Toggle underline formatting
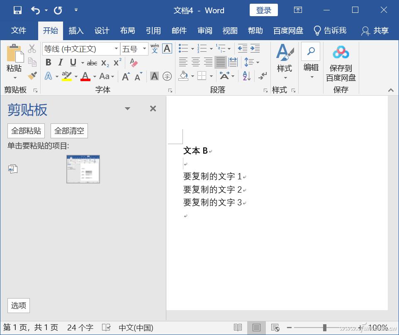Screen dimensions: 399x335 click(x=73, y=62)
